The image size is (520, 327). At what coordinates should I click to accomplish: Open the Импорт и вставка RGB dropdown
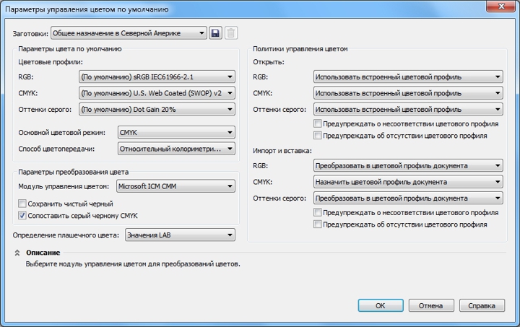[408, 165]
